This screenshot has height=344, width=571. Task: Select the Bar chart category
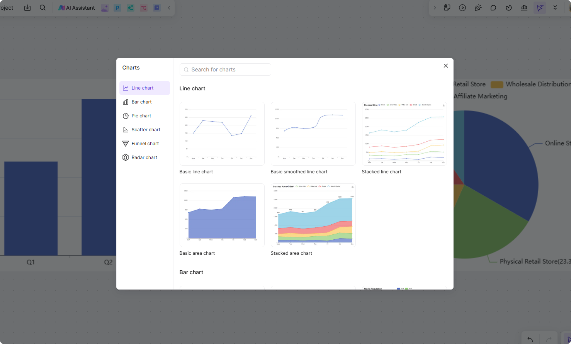point(144,102)
